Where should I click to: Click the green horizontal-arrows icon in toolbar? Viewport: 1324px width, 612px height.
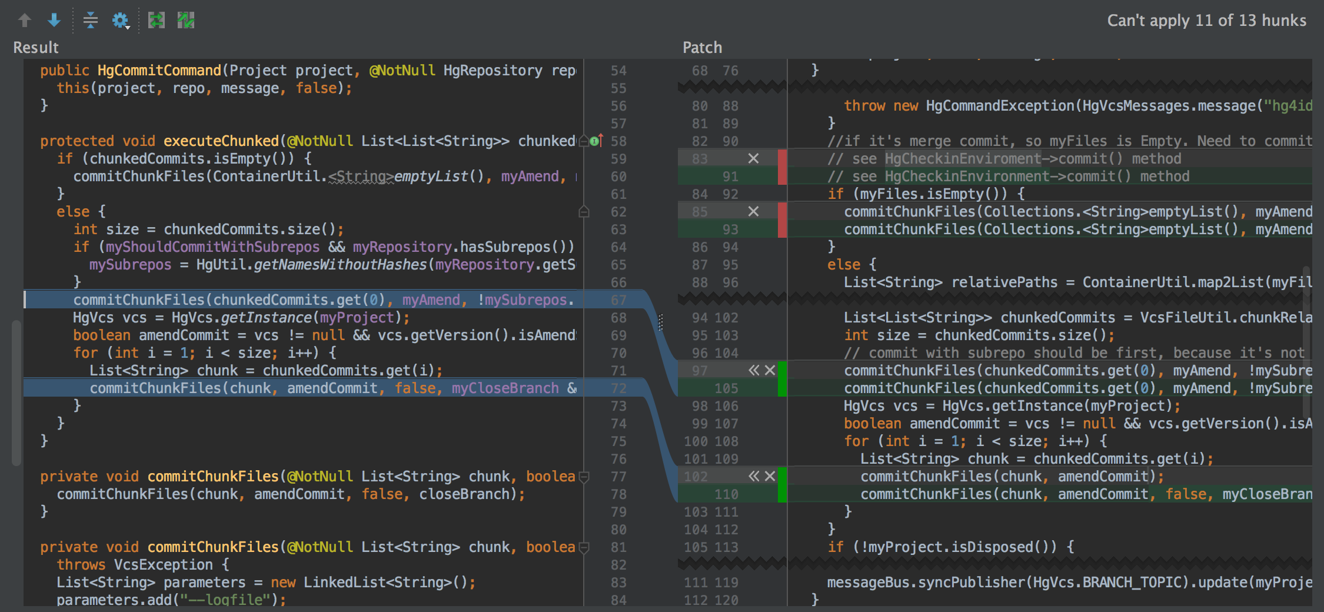[156, 21]
